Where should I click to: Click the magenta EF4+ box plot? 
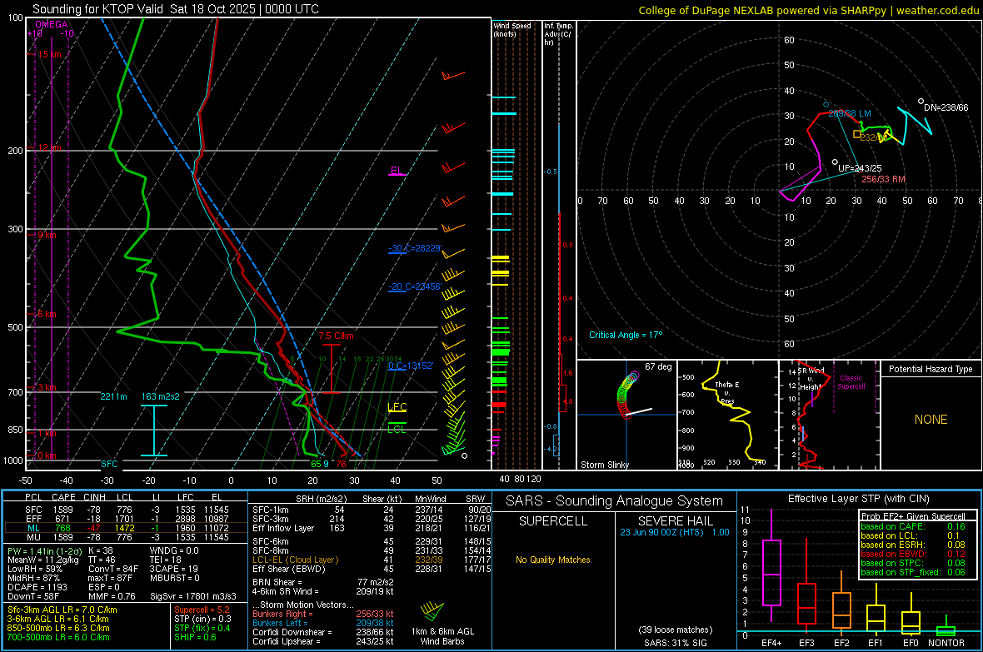[771, 572]
